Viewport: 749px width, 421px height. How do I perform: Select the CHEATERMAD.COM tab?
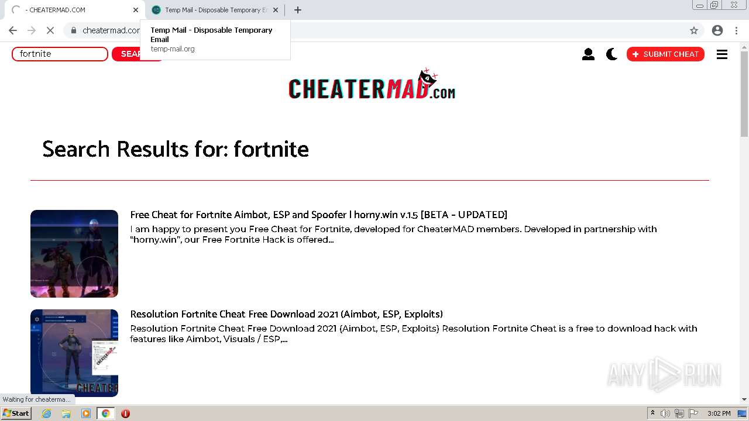(74, 10)
